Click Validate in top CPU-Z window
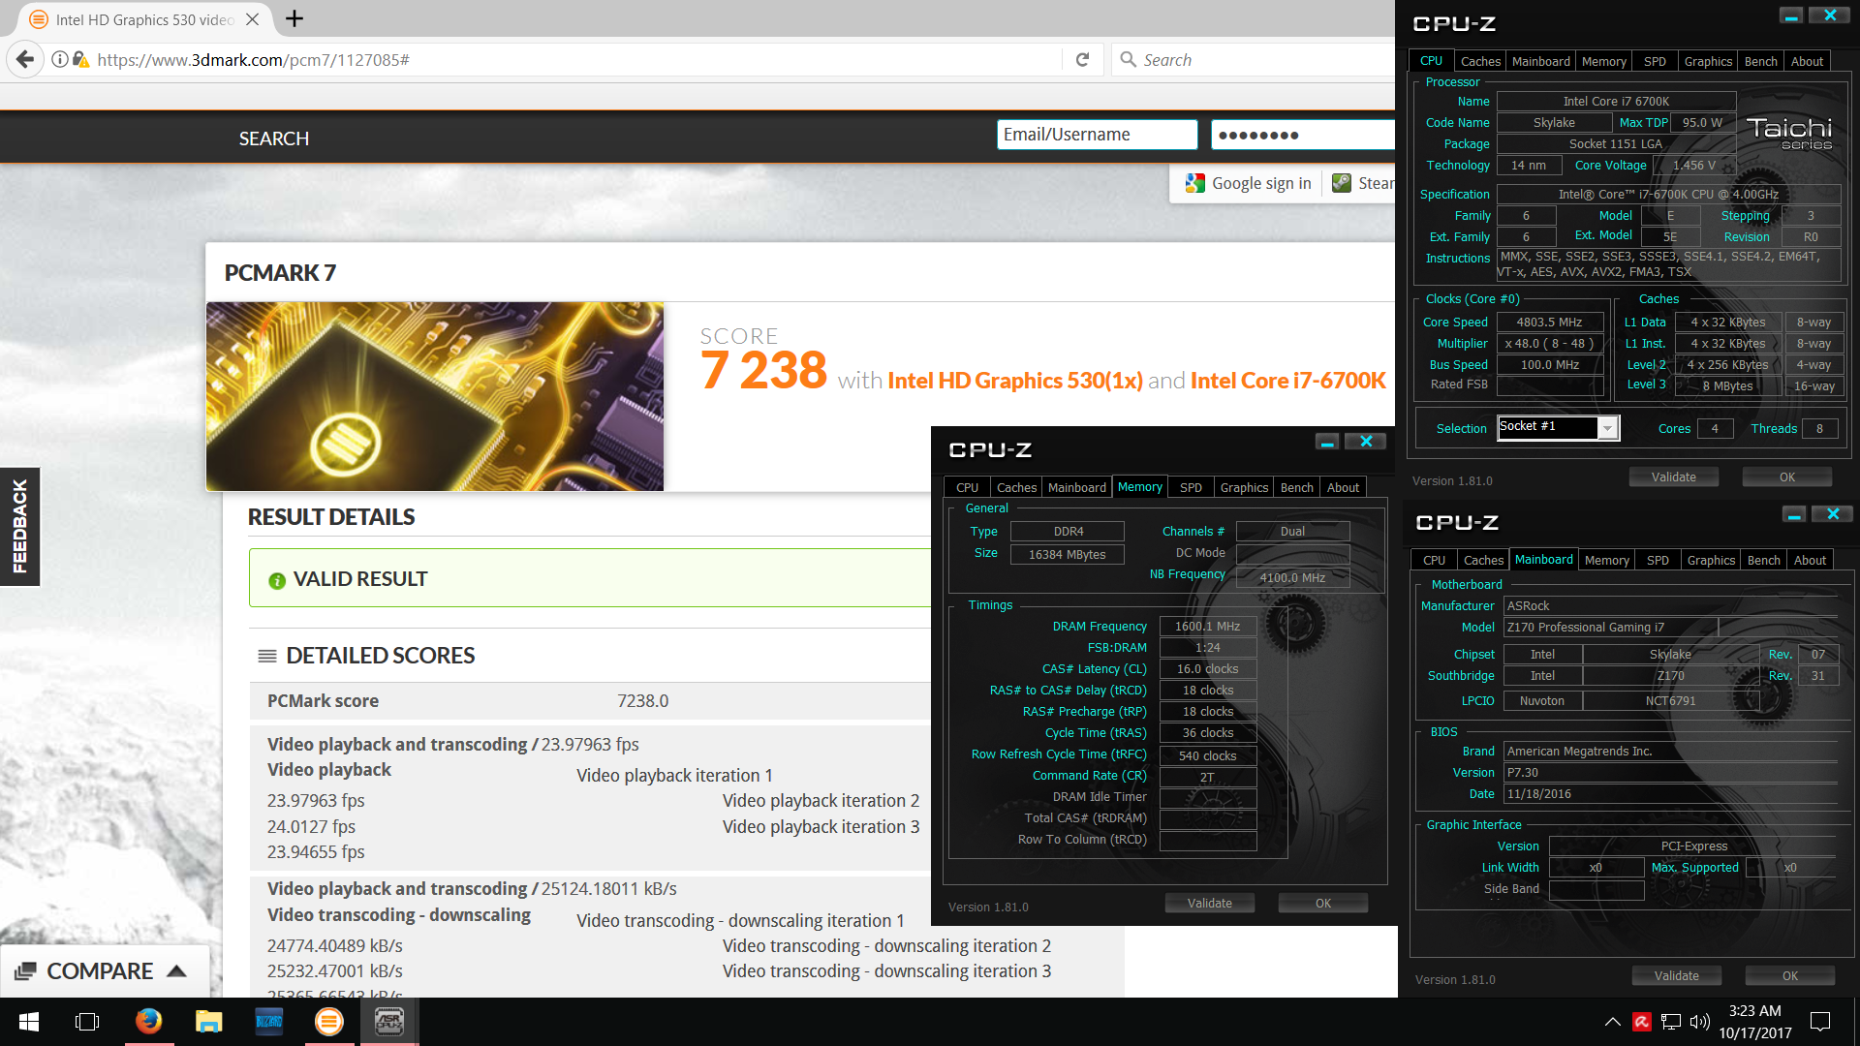The width and height of the screenshot is (1860, 1046). (x=1674, y=477)
